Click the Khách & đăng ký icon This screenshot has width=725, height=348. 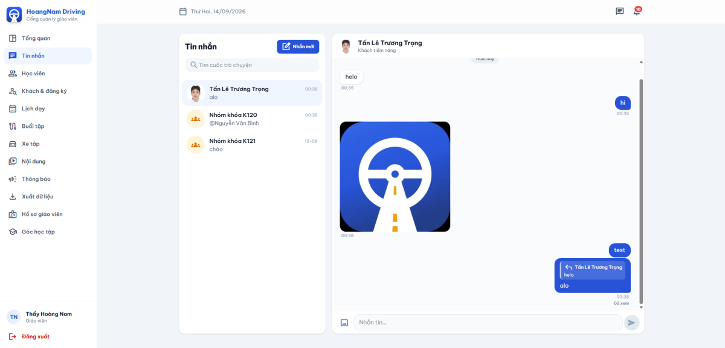(13, 91)
